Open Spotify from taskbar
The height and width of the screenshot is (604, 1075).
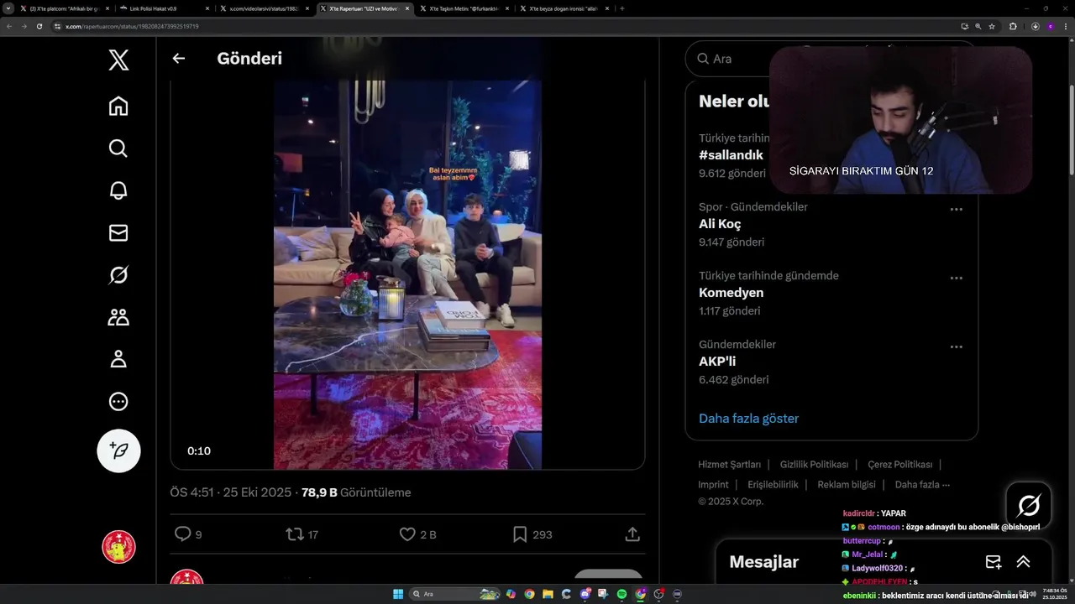point(621,594)
